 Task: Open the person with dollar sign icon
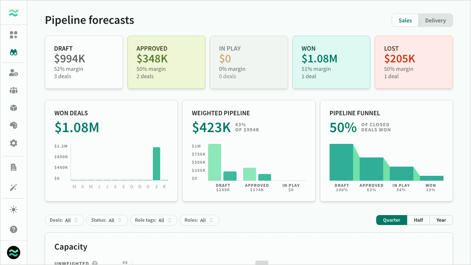[14, 73]
